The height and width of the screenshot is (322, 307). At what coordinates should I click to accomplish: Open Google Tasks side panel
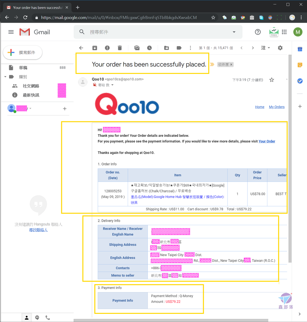(300, 81)
